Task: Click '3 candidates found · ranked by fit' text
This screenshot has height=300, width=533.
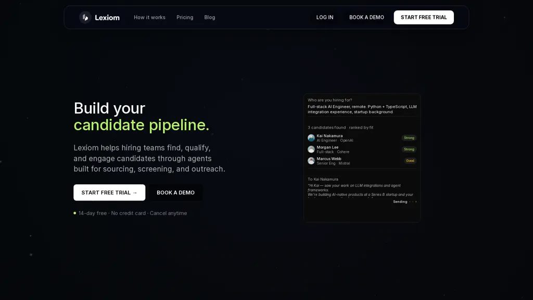Action: [340, 128]
